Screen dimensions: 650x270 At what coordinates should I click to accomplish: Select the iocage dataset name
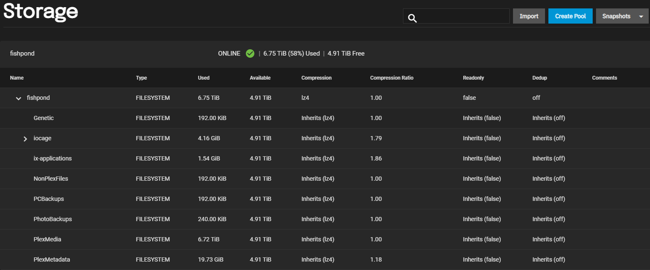(x=42, y=138)
